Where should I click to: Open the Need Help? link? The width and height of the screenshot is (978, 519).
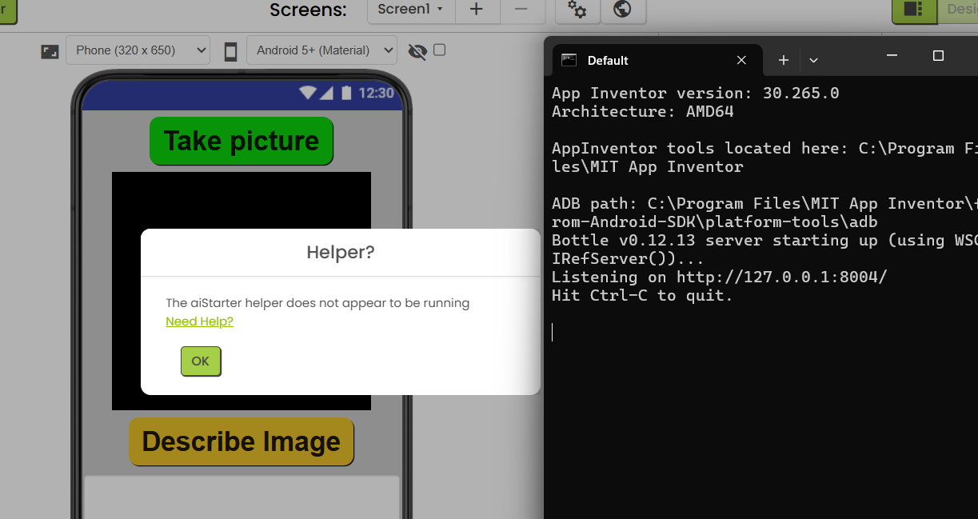(x=199, y=321)
